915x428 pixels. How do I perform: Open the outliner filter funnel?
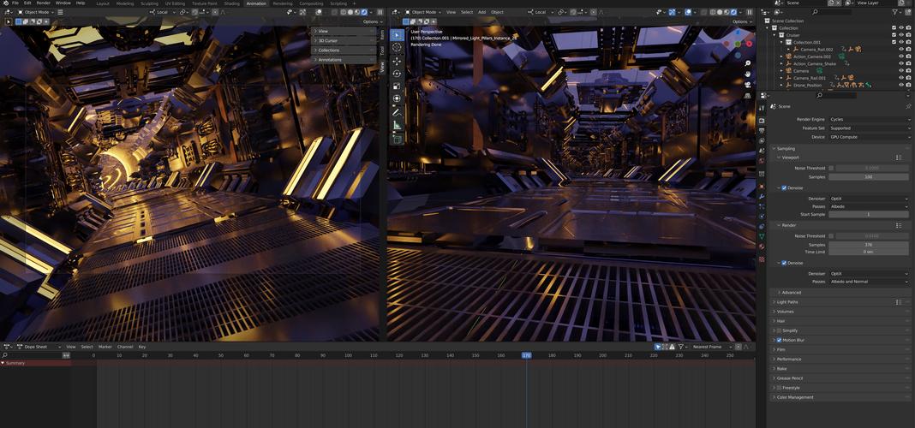pos(895,12)
